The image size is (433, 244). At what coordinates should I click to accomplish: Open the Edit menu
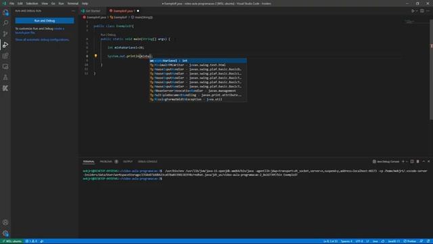[20, 3]
